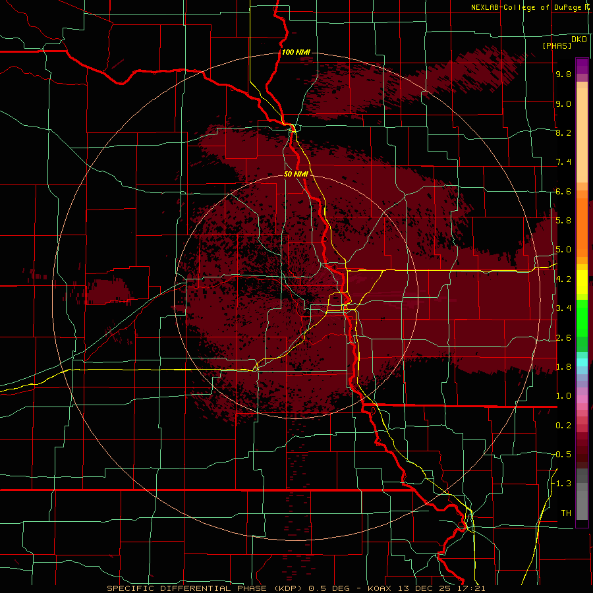Click the 9.8 color scale value
Screen dimensions: 593x593
tap(563, 74)
